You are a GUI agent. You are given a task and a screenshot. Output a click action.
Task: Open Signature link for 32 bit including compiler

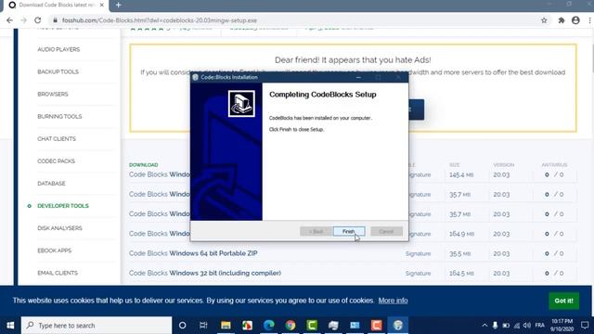[418, 274]
